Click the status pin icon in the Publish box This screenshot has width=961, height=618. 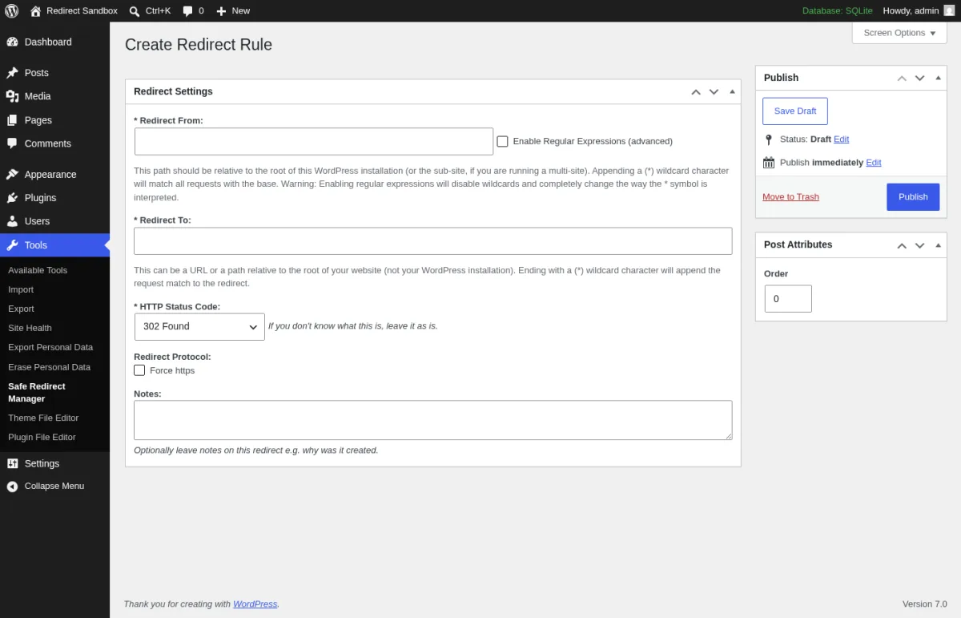tap(769, 139)
